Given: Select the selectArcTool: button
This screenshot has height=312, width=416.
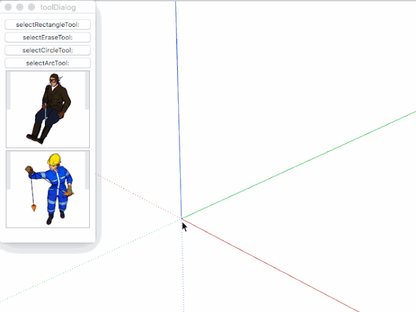Looking at the screenshot, I should pos(48,63).
